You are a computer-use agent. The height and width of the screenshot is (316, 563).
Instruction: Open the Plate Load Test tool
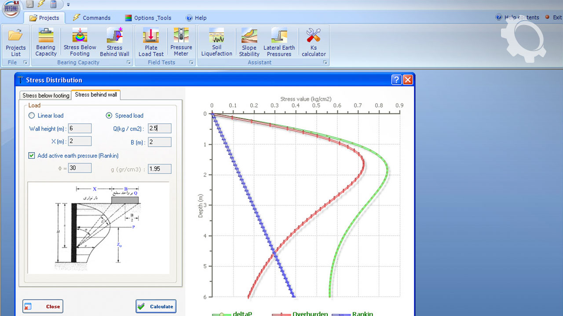click(151, 42)
